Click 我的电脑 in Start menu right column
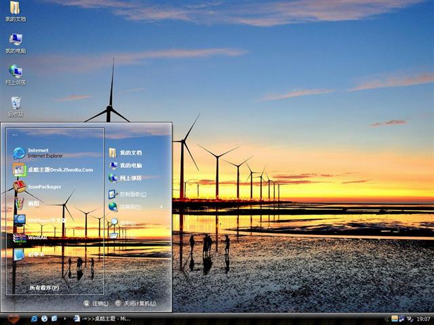Viewport: 434px width, 325px height. point(130,165)
